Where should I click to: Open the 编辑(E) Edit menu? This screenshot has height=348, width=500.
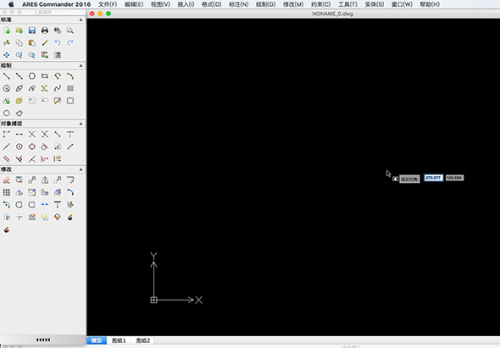click(134, 4)
